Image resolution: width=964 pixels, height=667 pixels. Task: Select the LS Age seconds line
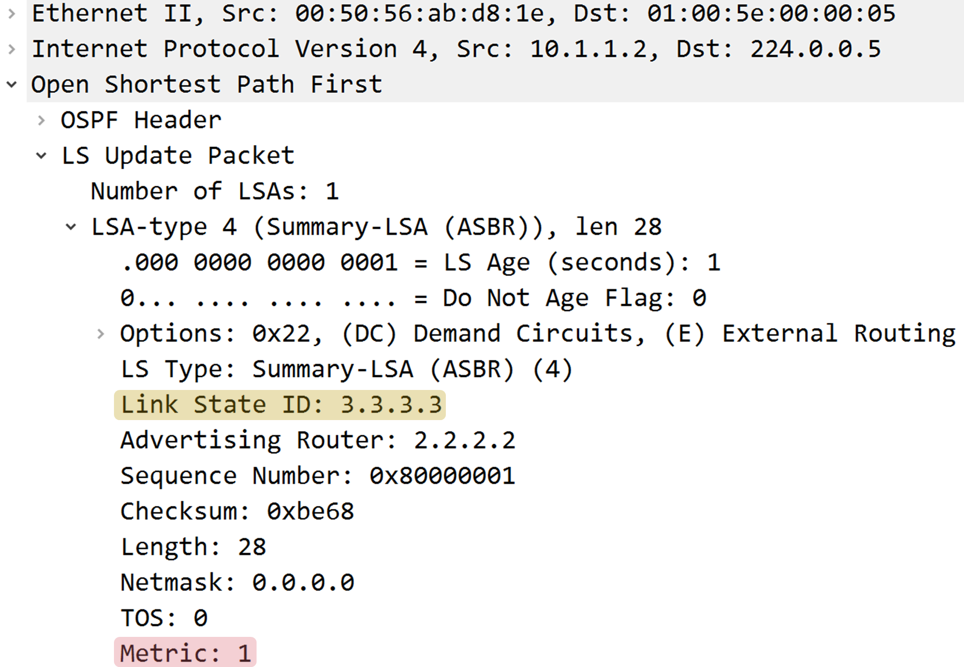pyautogui.click(x=421, y=262)
